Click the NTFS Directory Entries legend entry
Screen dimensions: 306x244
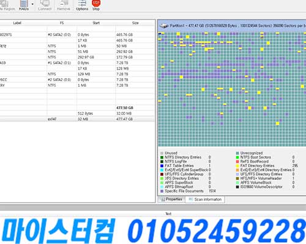[x=183, y=157]
